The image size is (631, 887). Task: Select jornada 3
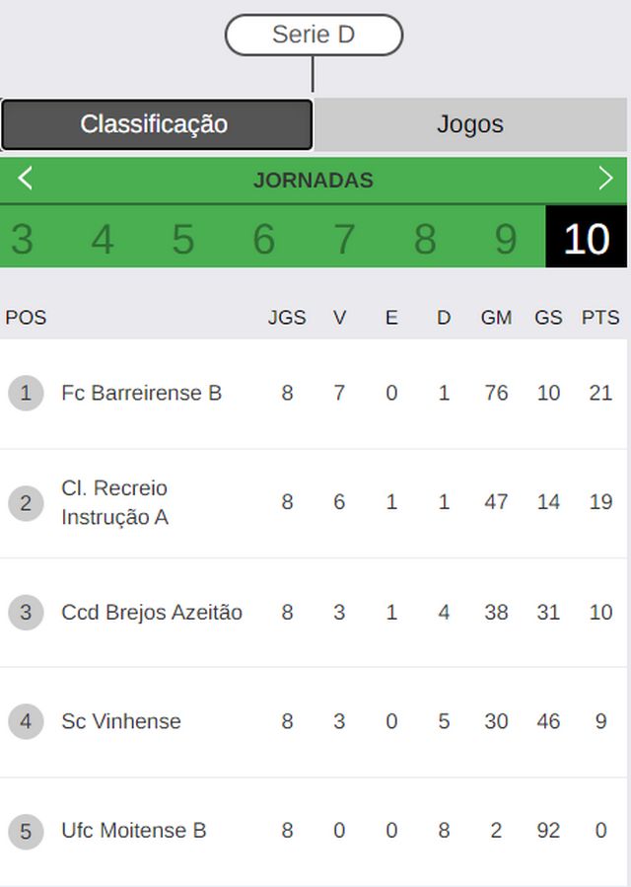[x=22, y=239]
